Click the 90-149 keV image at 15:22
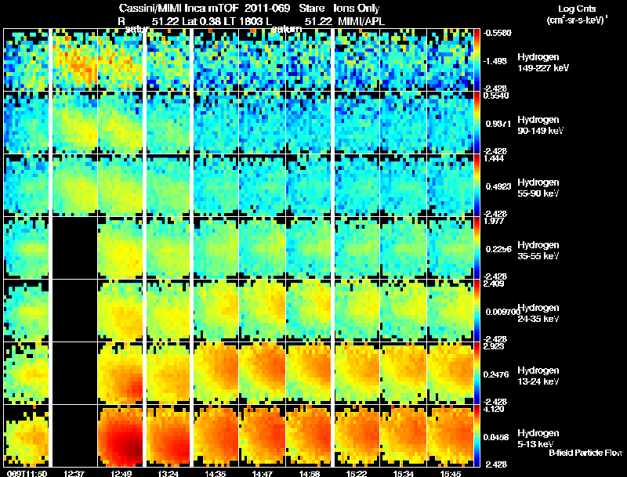627x477 pixels. pyautogui.click(x=357, y=123)
